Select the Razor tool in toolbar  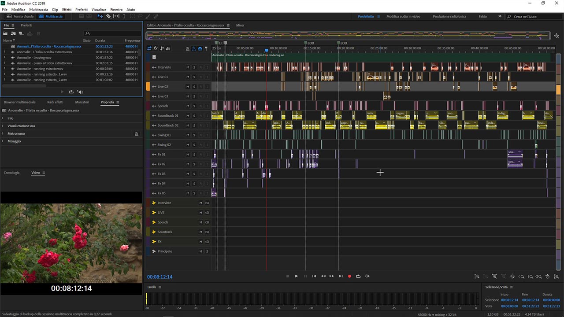108,16
